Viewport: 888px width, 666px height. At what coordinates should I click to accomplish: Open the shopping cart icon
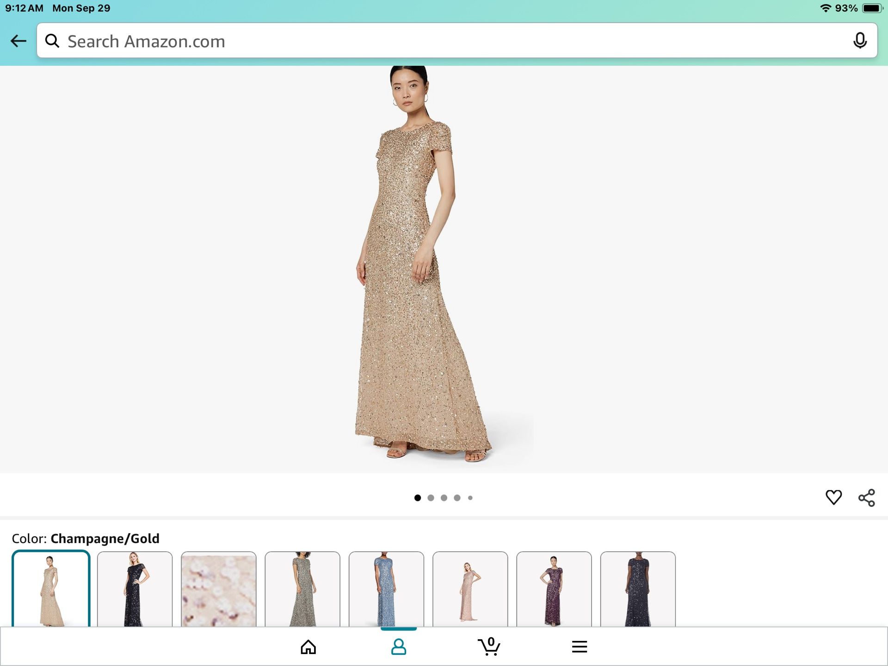click(x=489, y=647)
